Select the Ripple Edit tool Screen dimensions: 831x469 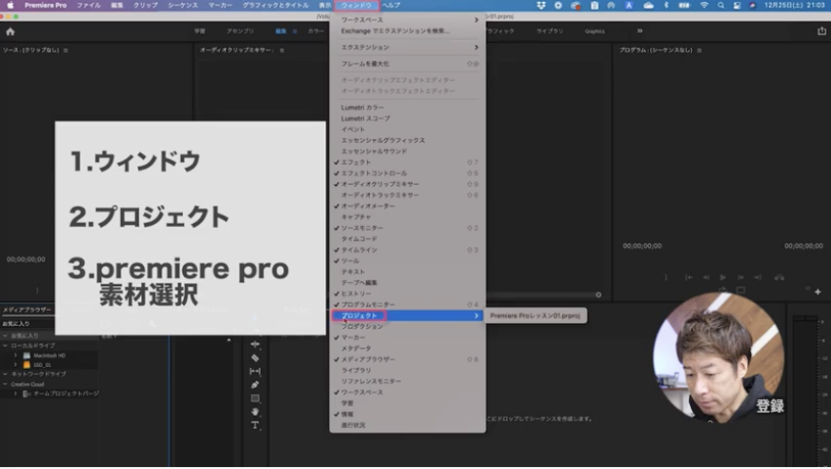[254, 344]
